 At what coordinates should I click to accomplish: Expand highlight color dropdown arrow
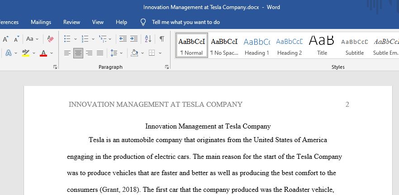33,53
